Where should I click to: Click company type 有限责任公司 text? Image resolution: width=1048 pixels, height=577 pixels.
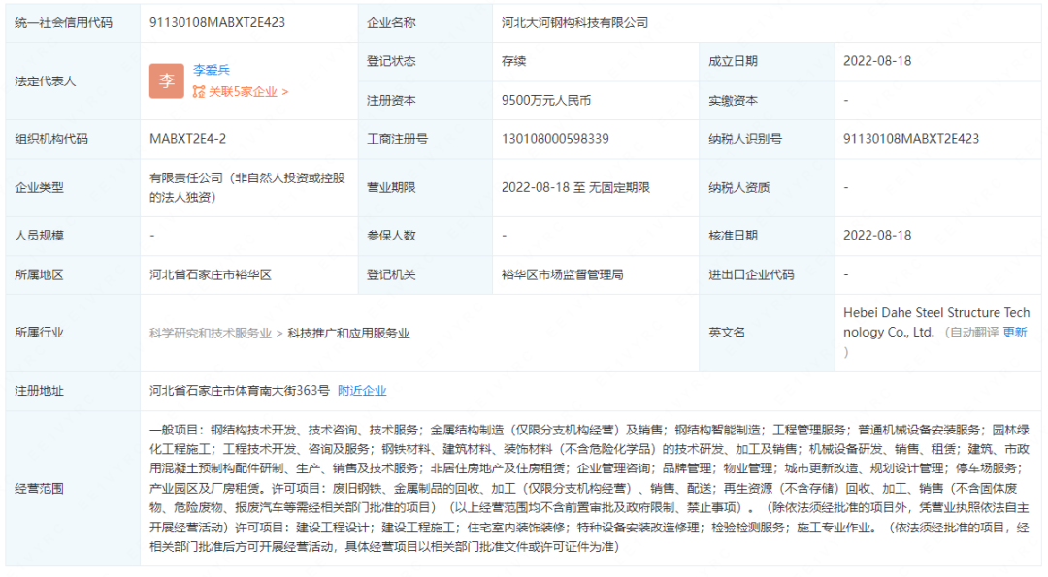point(247,188)
